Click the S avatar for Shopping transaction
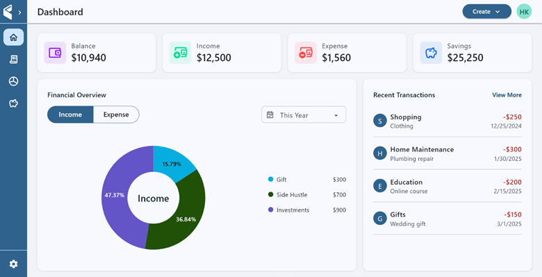 point(380,121)
